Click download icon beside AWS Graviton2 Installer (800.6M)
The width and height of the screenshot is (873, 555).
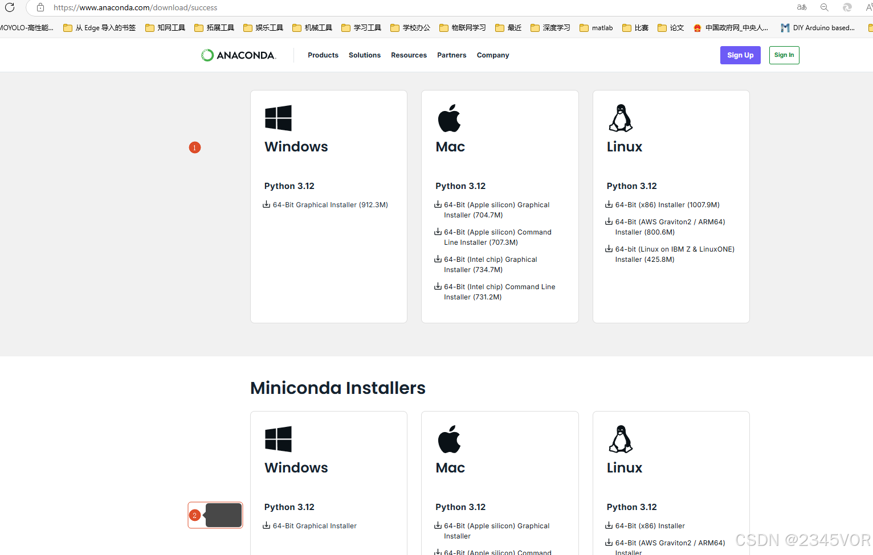(609, 221)
